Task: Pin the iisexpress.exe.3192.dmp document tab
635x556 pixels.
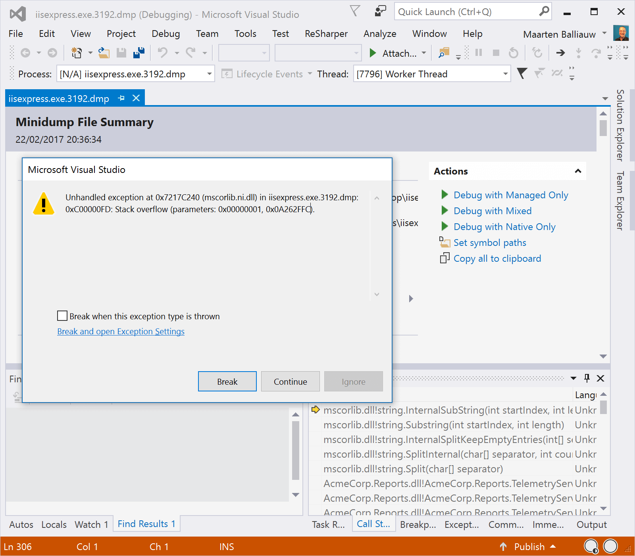Action: click(121, 98)
